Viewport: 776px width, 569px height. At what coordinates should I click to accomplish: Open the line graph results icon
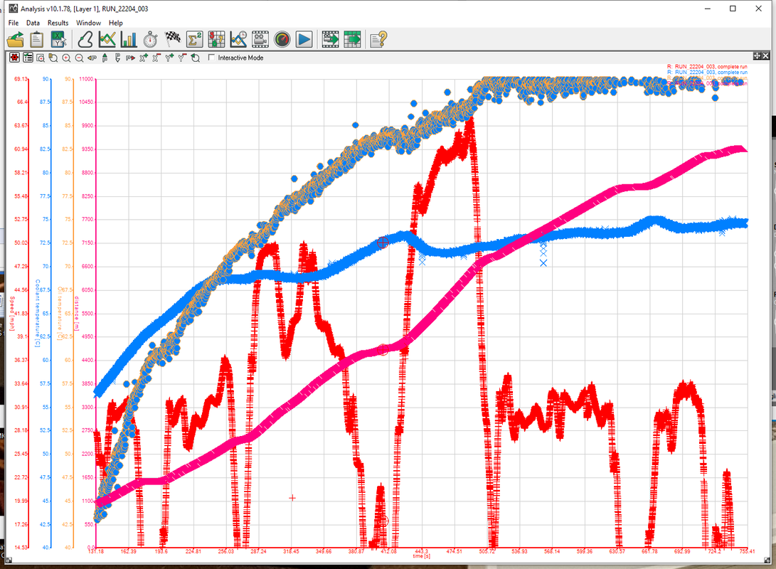[107, 40]
